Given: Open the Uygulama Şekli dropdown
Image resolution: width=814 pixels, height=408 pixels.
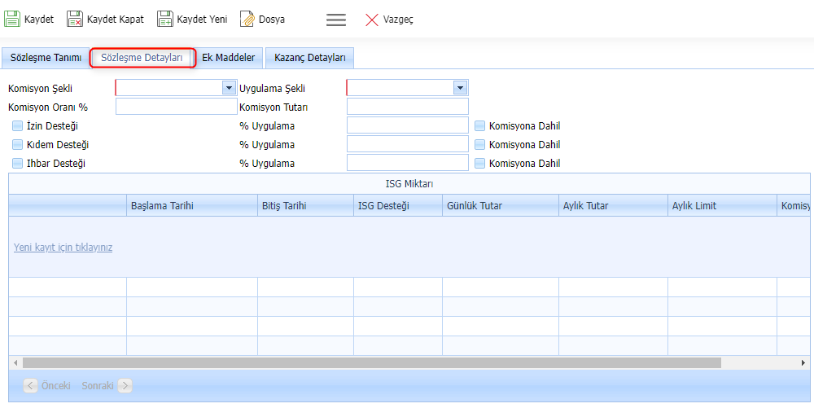Looking at the screenshot, I should click(x=460, y=88).
